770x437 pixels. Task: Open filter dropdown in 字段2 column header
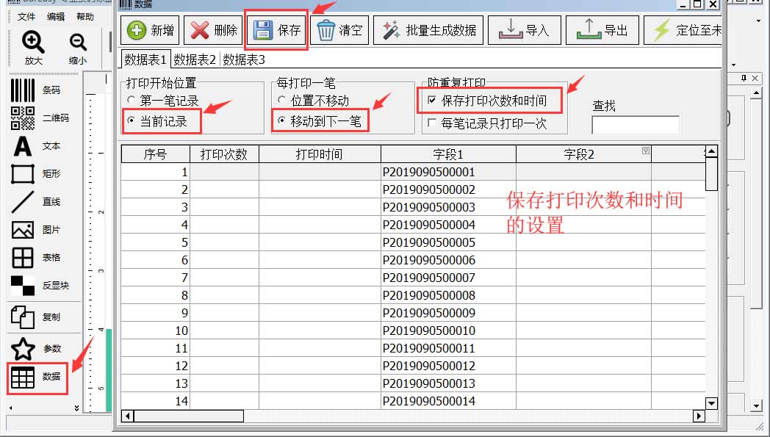pyautogui.click(x=645, y=151)
